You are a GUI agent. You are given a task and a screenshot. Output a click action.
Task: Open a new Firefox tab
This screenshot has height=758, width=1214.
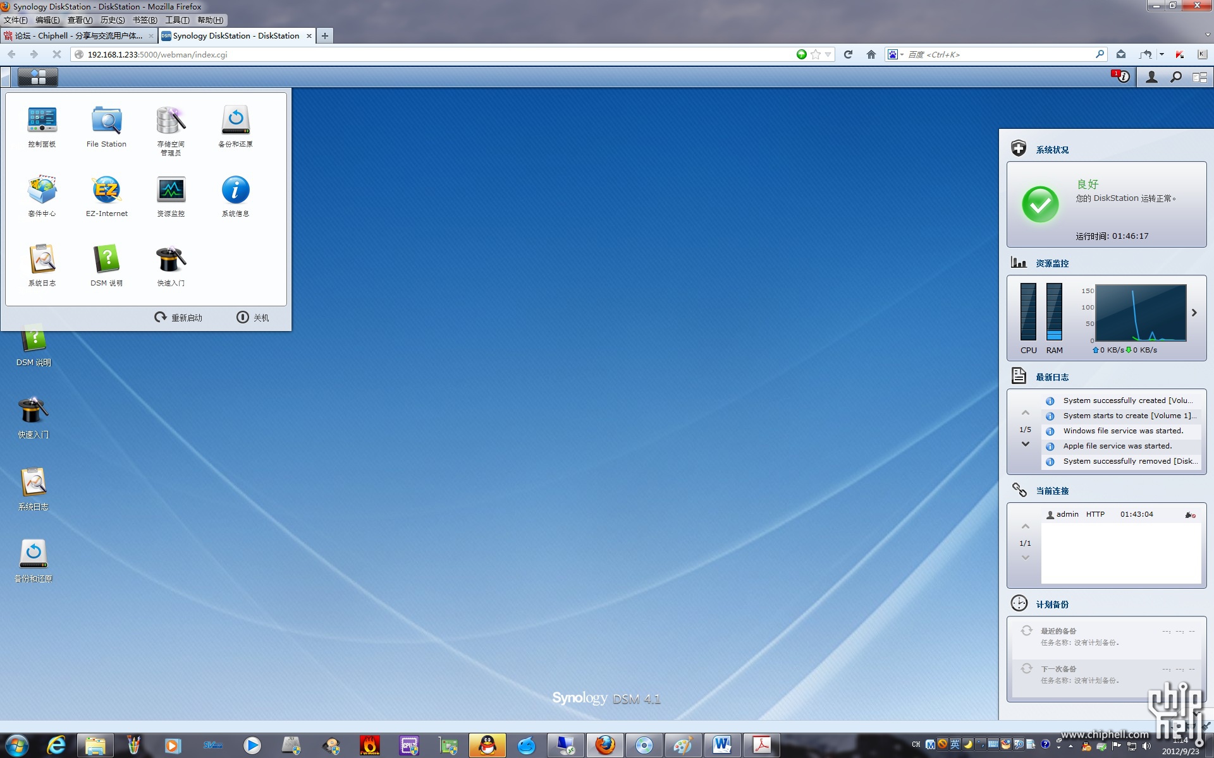[325, 36]
